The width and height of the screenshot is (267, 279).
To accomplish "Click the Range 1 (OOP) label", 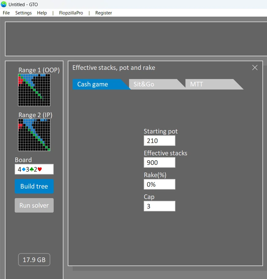I will tap(39, 70).
